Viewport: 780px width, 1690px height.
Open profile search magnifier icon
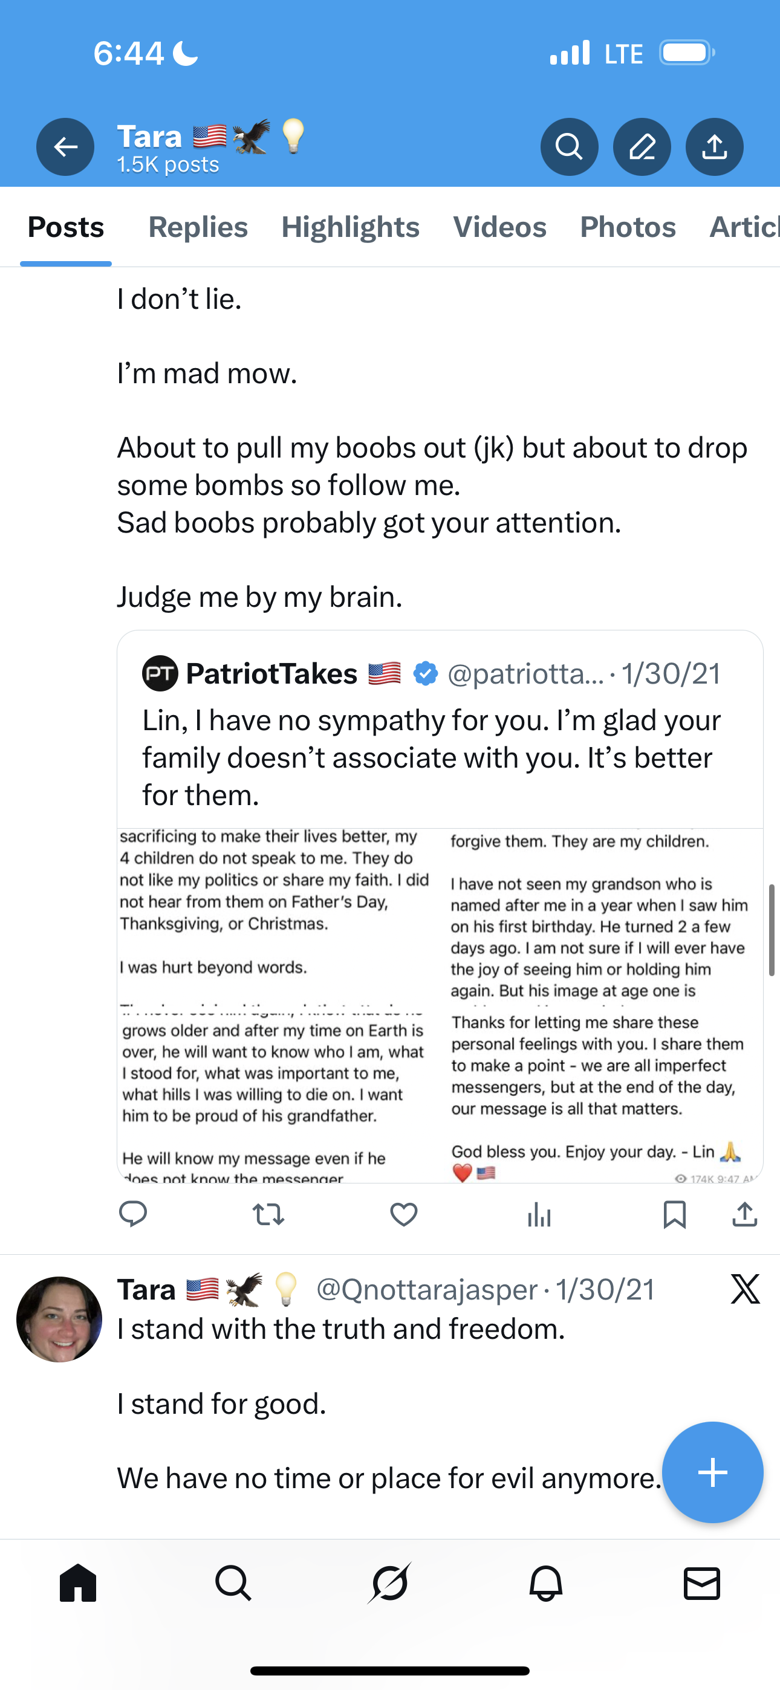568,146
